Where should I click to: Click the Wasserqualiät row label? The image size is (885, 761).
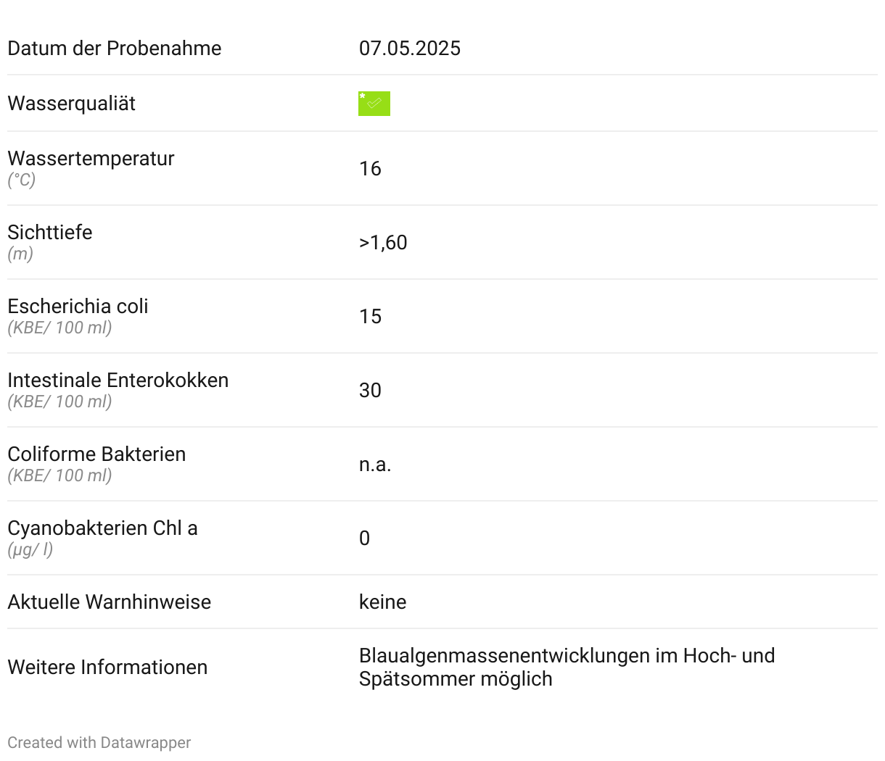click(71, 103)
